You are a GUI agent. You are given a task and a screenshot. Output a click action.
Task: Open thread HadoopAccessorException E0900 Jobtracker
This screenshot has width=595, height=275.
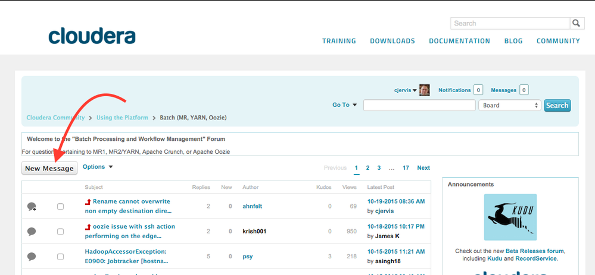(x=126, y=256)
